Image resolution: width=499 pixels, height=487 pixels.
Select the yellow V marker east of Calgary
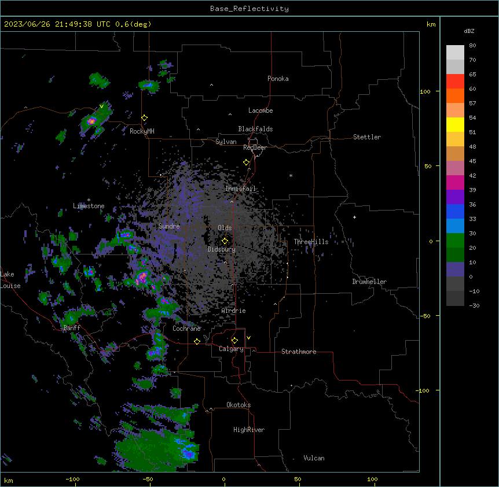click(248, 338)
